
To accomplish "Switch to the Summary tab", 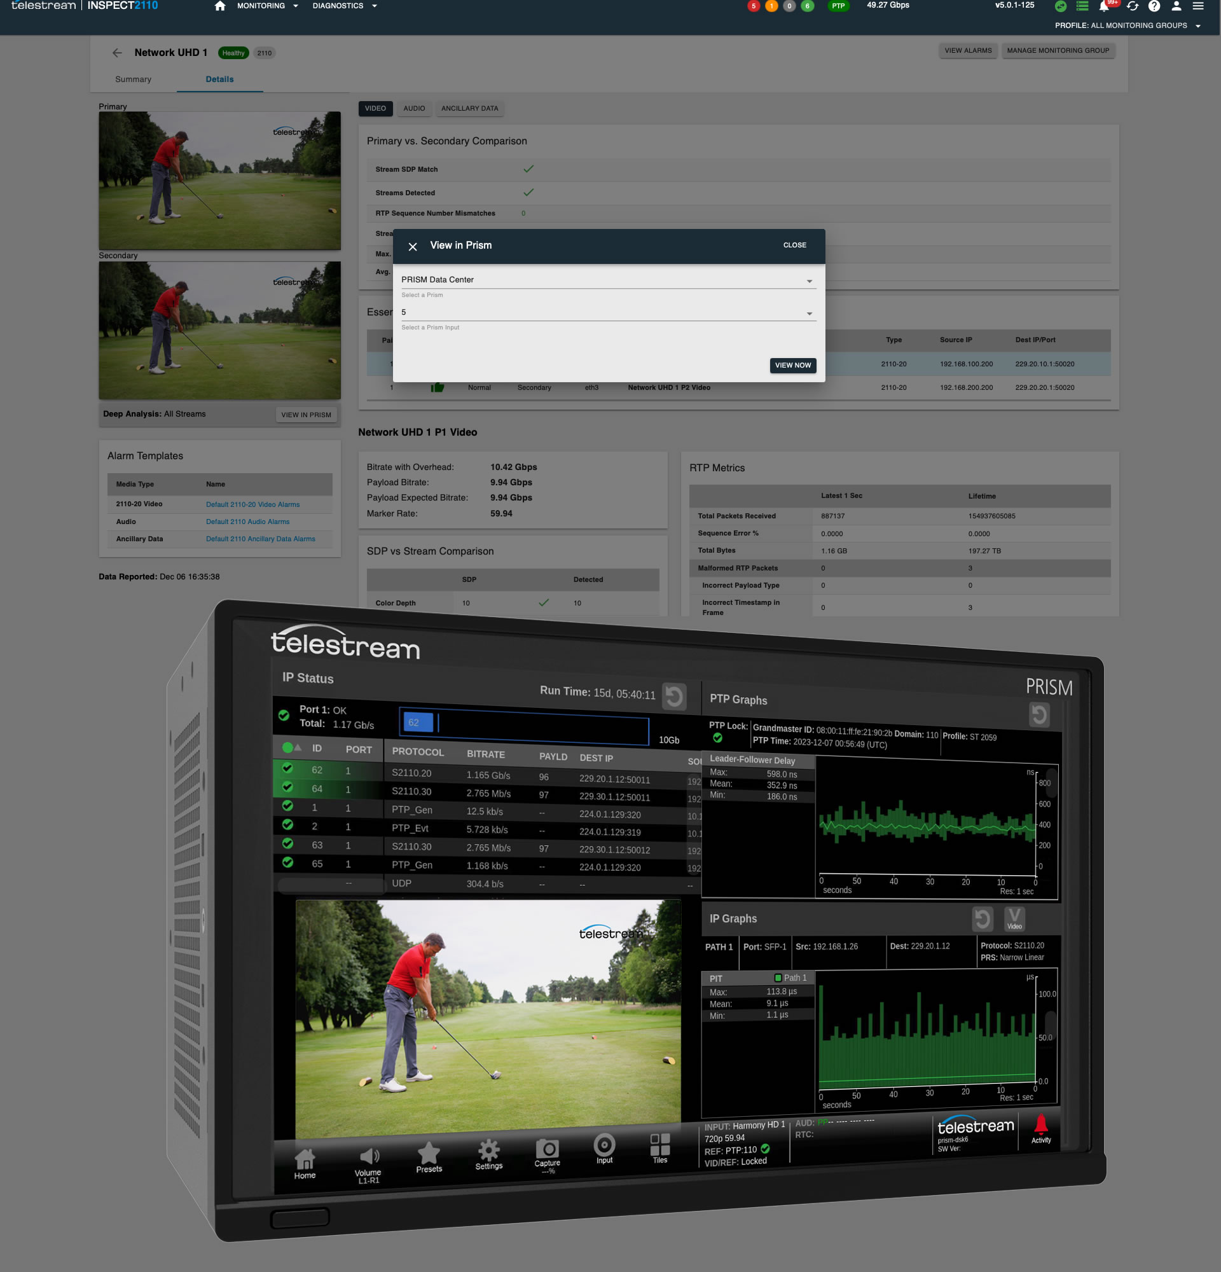I will click(133, 79).
